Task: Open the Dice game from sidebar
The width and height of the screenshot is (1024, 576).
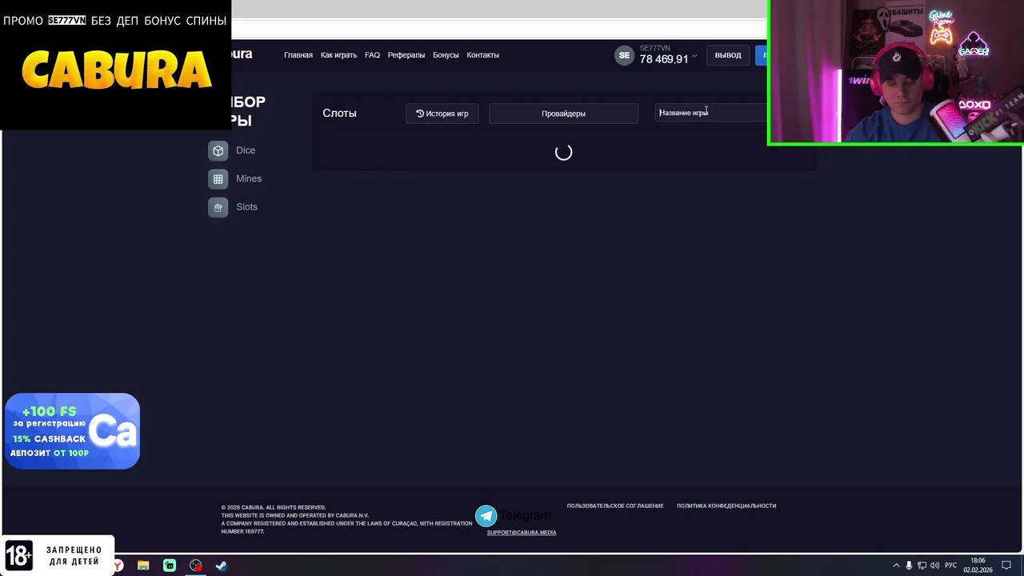Action: pos(232,150)
